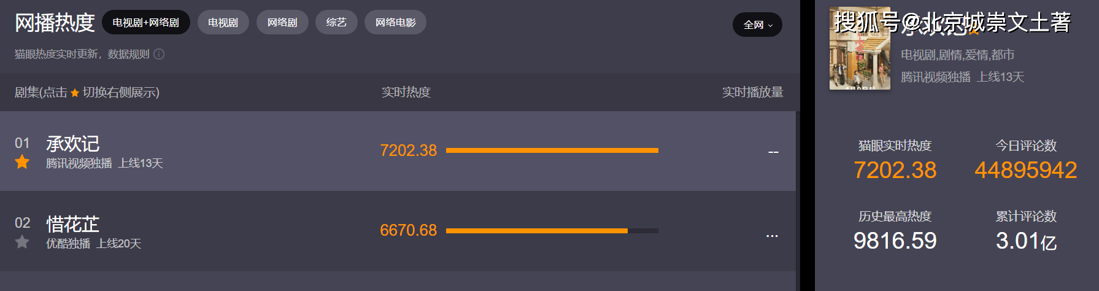The image size is (1099, 291).
Task: Click the 数据规则 link
Action: (129, 54)
